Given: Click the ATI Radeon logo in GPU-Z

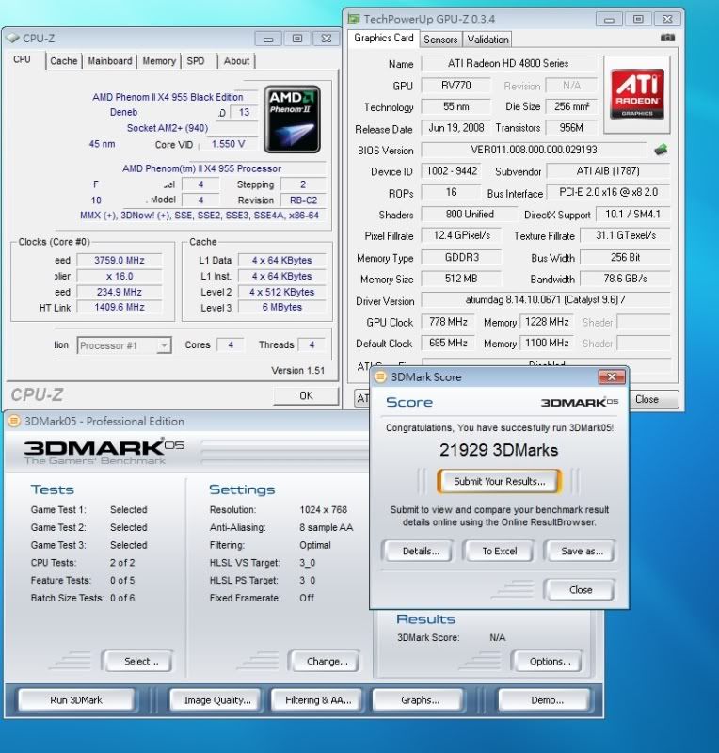Looking at the screenshot, I should click(637, 94).
